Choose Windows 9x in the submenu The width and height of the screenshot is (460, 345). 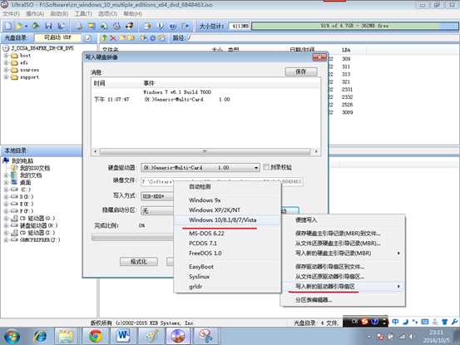227,200
